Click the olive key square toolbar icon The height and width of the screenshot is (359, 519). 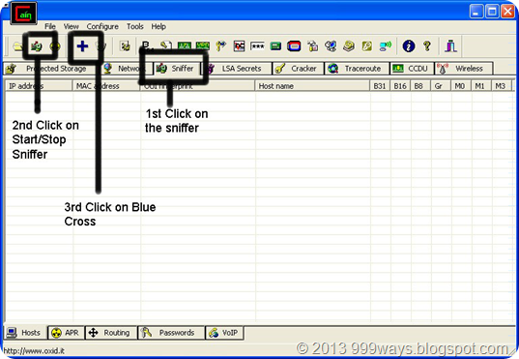(x=366, y=46)
